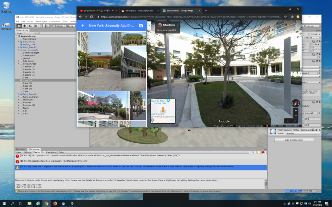Toggle Clear on Play in console
Screen dimensions: 332x207
[39, 152]
